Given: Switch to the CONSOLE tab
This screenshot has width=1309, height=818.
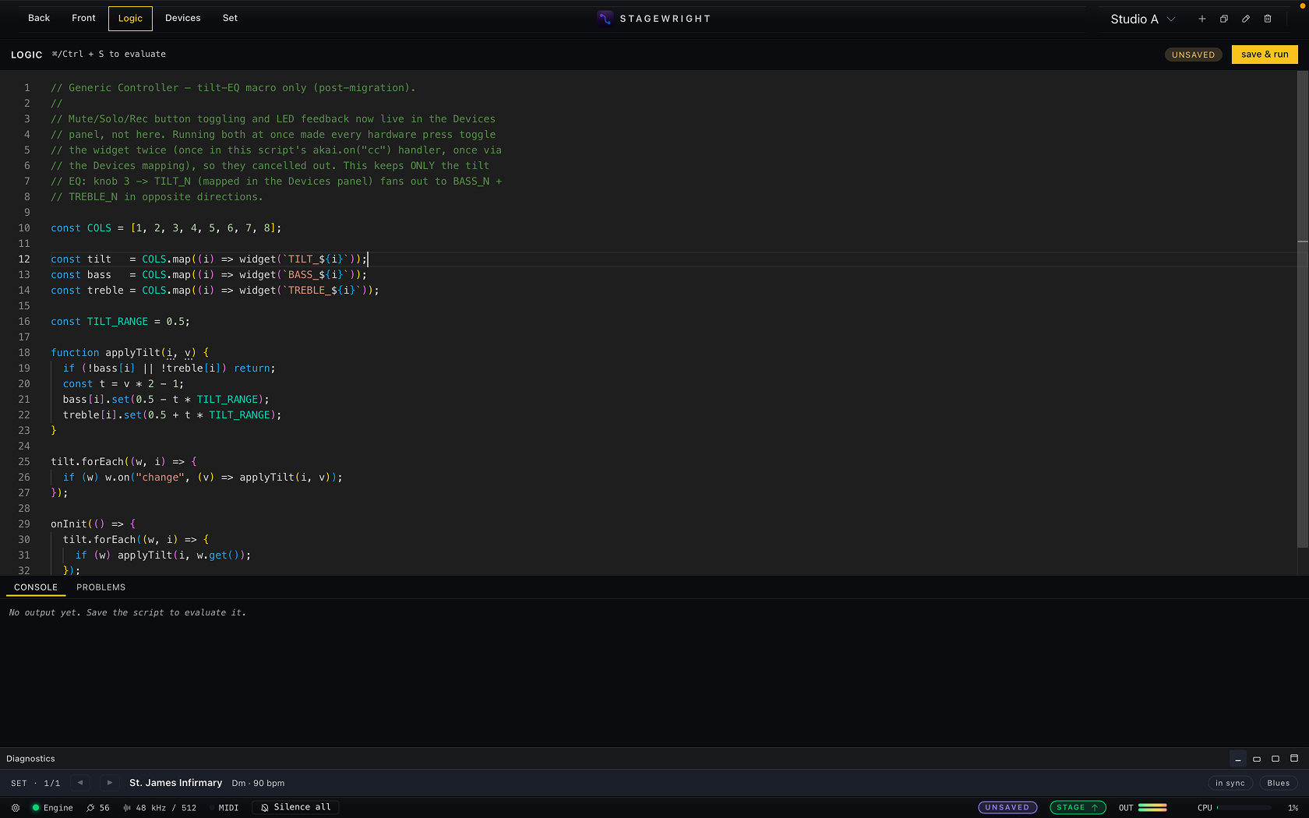Looking at the screenshot, I should pyautogui.click(x=36, y=587).
